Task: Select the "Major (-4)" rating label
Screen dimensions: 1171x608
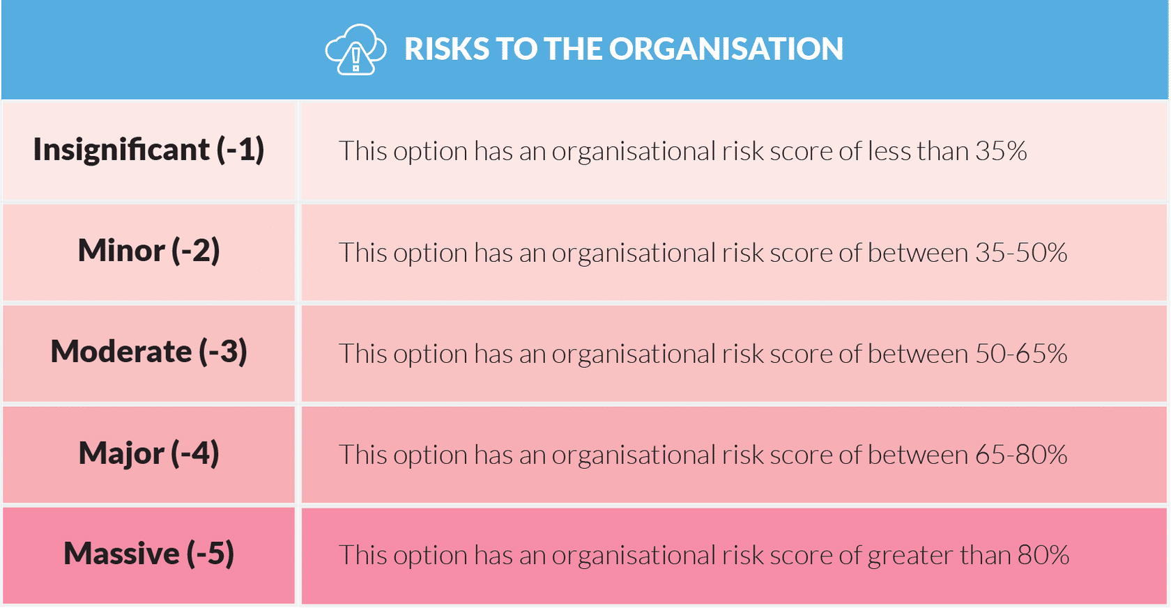Action: tap(148, 453)
